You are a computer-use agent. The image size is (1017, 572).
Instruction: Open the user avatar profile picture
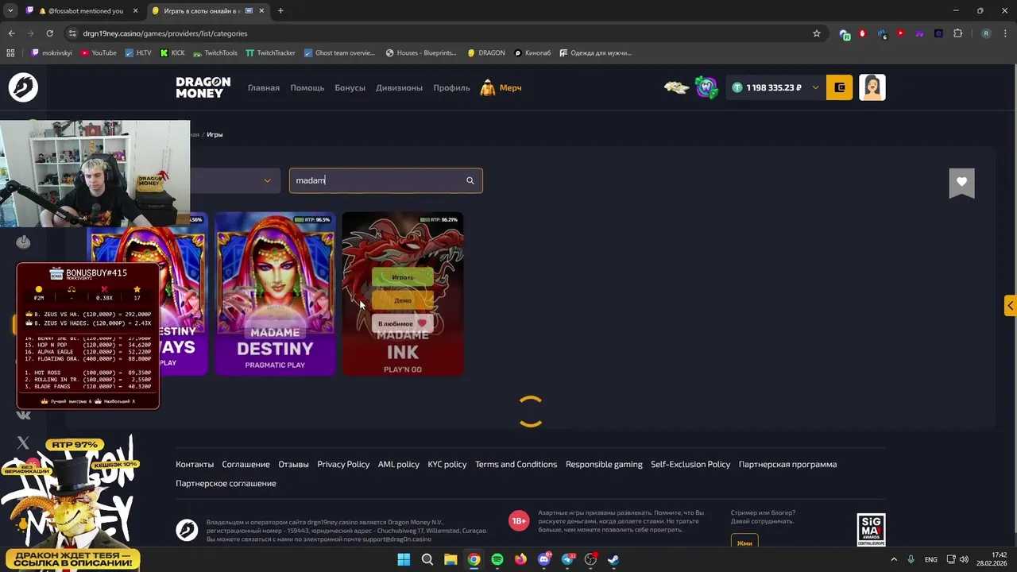pyautogui.click(x=872, y=87)
